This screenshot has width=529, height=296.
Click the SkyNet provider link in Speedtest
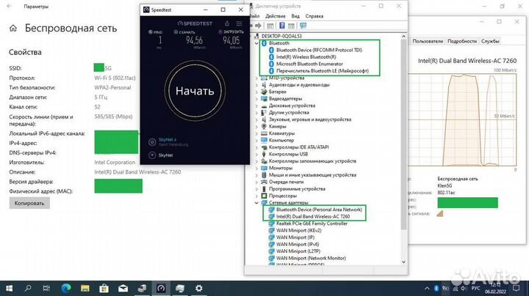tap(168, 139)
